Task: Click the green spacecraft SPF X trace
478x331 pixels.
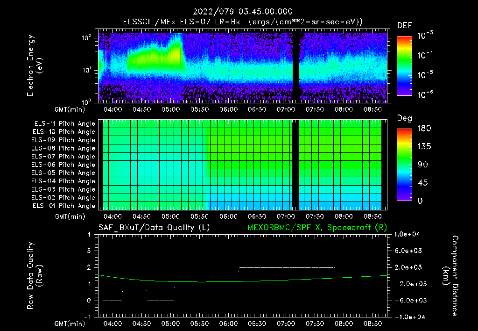Action: coord(242,281)
